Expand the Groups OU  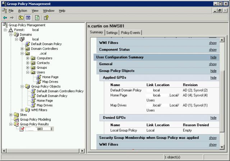tap(28, 68)
